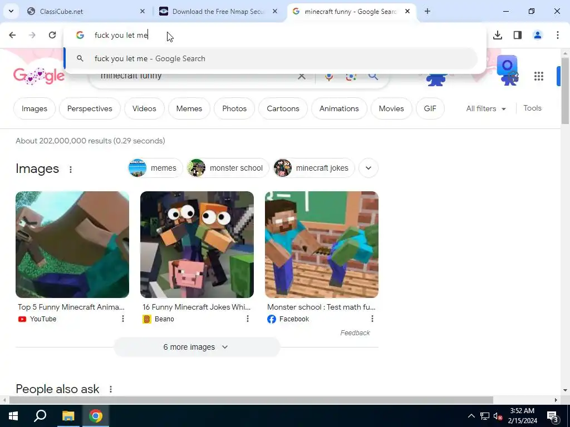The height and width of the screenshot is (427, 570).
Task: Select the Perspectives filter chip
Action: pyautogui.click(x=90, y=108)
